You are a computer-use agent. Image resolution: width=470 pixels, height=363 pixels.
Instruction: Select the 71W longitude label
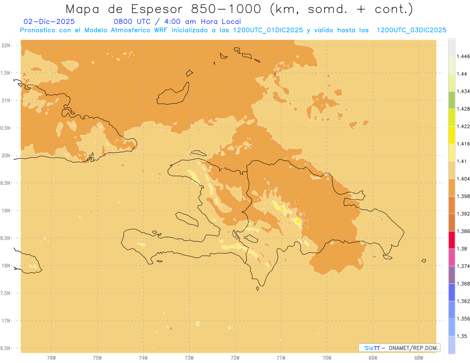[x=281, y=358]
